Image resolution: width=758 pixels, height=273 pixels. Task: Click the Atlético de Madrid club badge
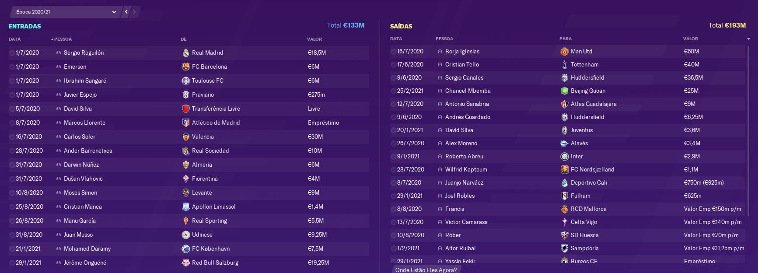[x=186, y=123]
